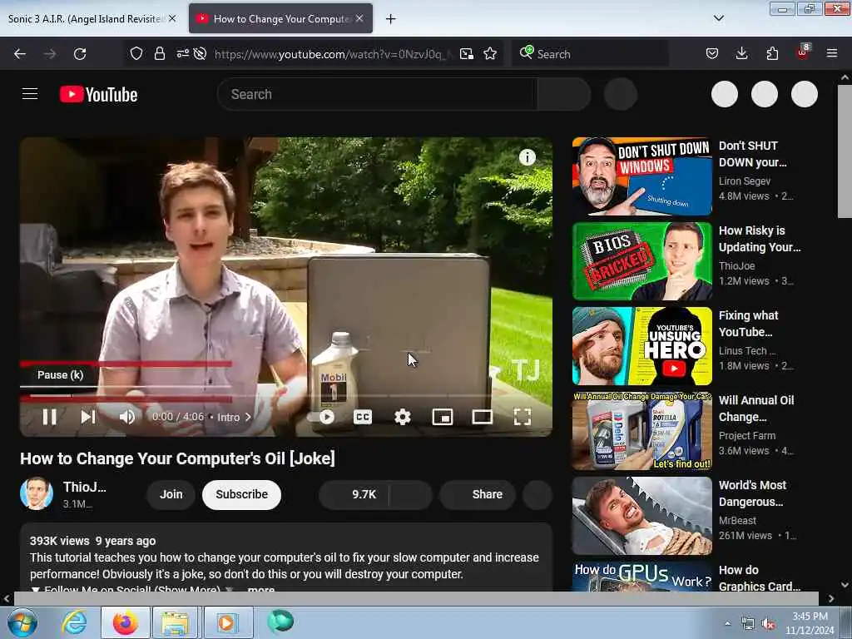Click the Share button

coord(478,494)
